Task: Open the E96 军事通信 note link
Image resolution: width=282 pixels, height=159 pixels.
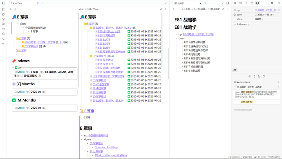Action: tap(105, 60)
